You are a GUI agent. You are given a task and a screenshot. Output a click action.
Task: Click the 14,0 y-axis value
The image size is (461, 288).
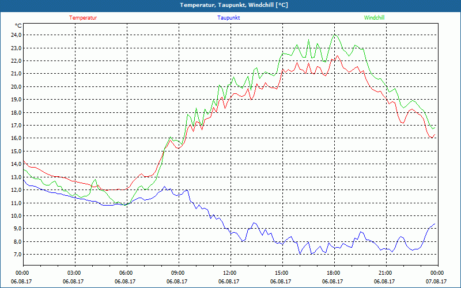coord(17,164)
